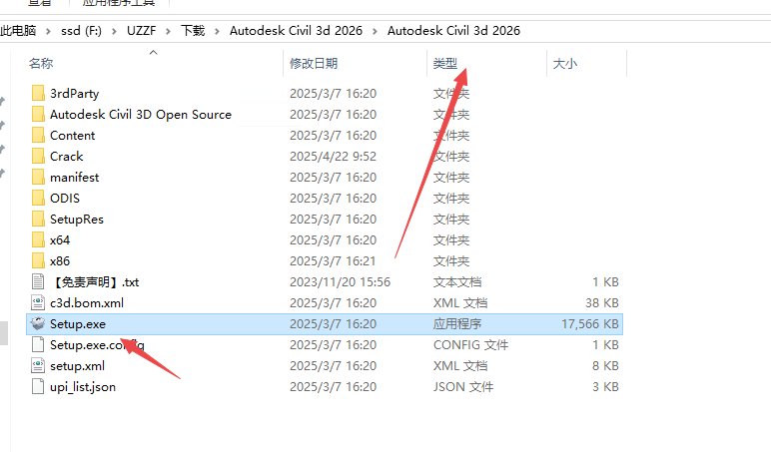Open the 查看 ribbon tab
This screenshot has width=771, height=452.
click(40, 2)
